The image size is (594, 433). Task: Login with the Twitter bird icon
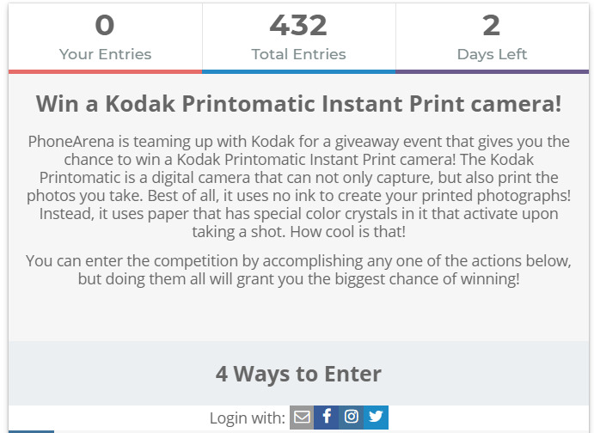pyautogui.click(x=376, y=417)
